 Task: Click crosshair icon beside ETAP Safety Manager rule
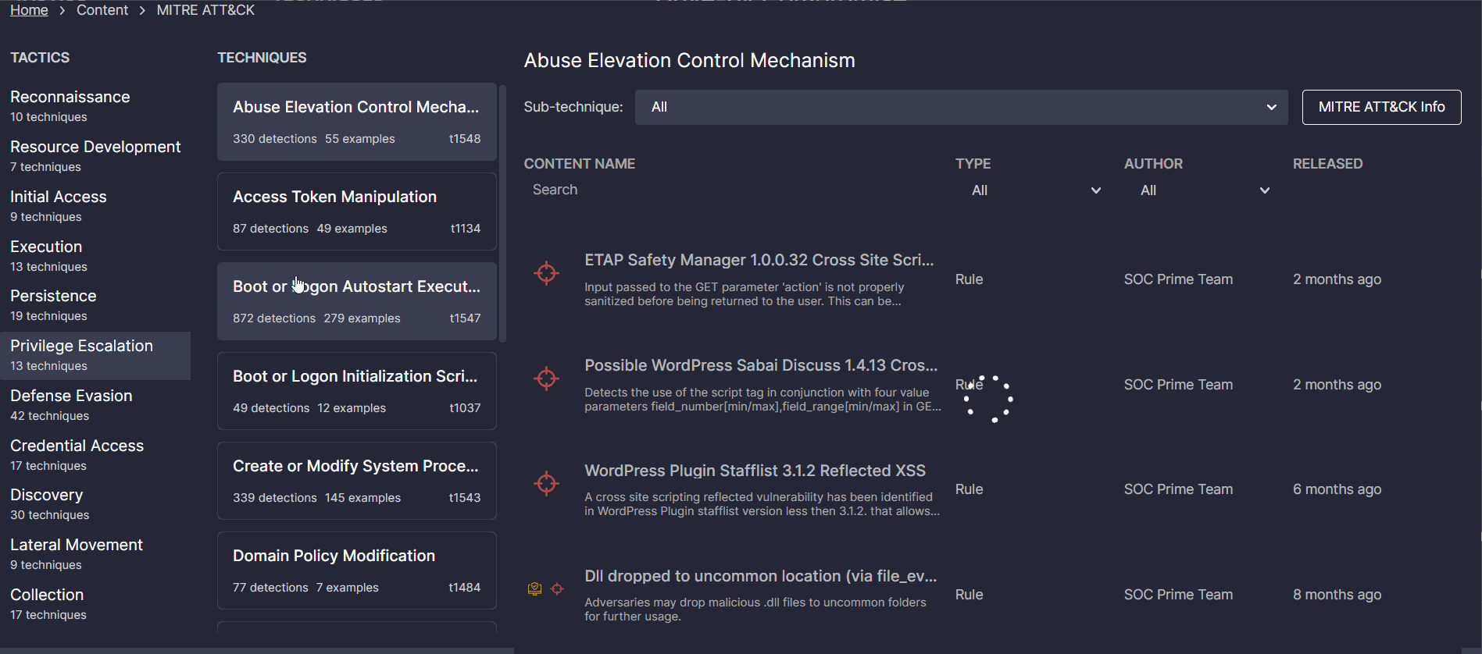pyautogui.click(x=546, y=273)
